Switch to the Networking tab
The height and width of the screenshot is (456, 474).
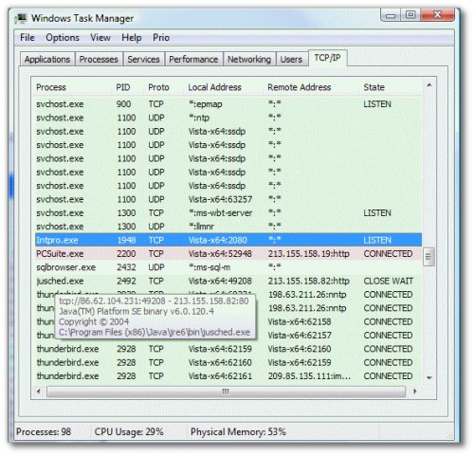(x=249, y=59)
